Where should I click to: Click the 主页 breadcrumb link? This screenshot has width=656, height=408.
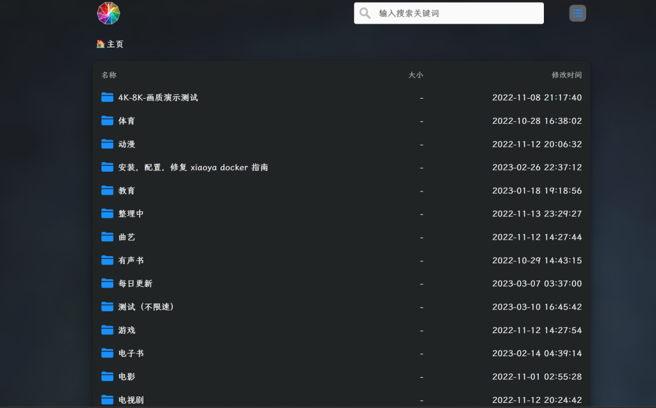110,44
